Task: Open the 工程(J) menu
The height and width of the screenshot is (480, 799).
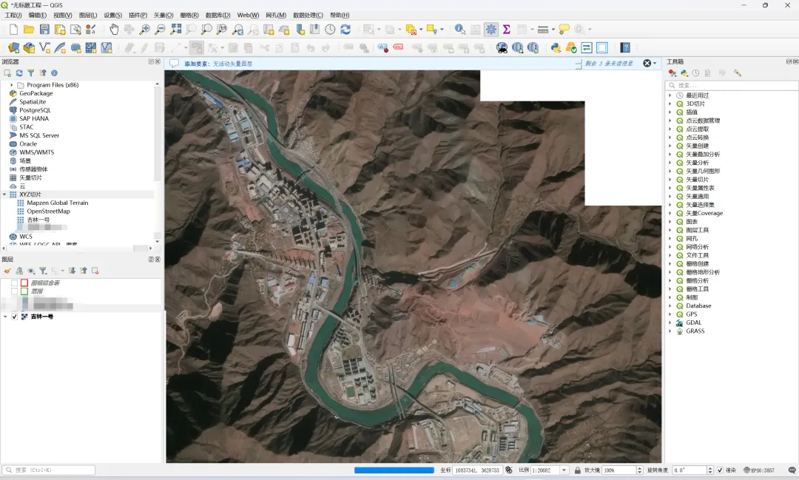Action: (x=13, y=16)
